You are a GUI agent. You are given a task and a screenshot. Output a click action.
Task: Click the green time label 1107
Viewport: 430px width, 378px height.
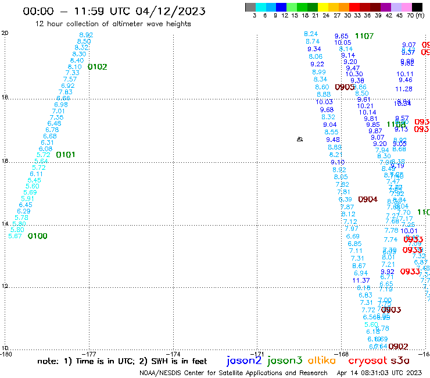click(x=364, y=36)
